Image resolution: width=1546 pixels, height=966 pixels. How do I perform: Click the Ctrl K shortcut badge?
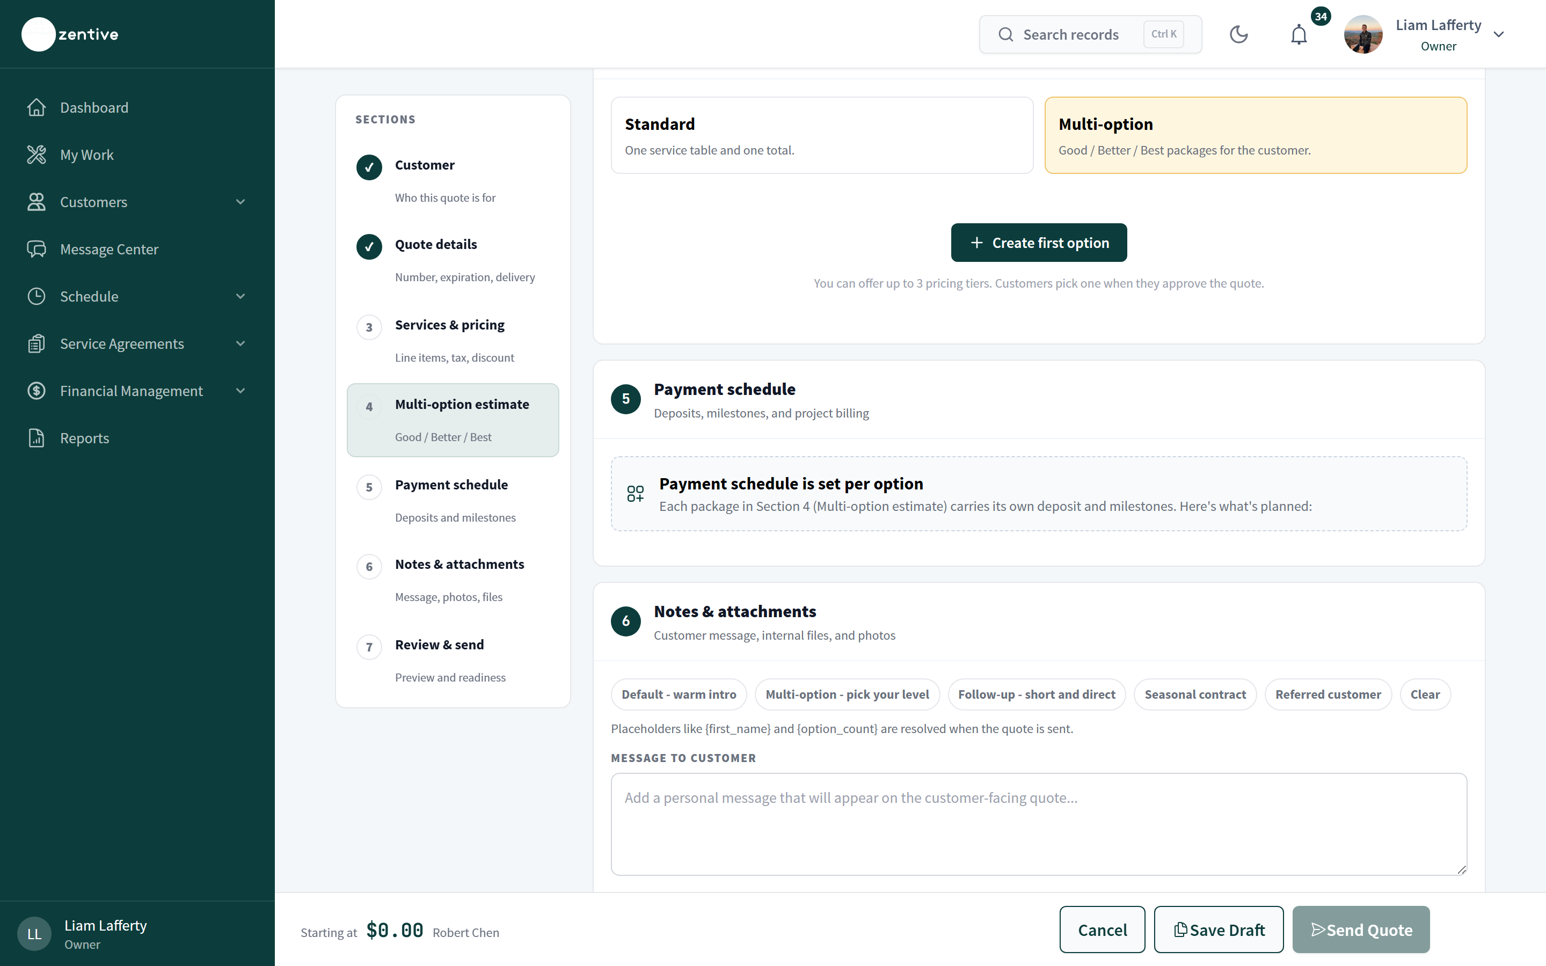[x=1163, y=34]
